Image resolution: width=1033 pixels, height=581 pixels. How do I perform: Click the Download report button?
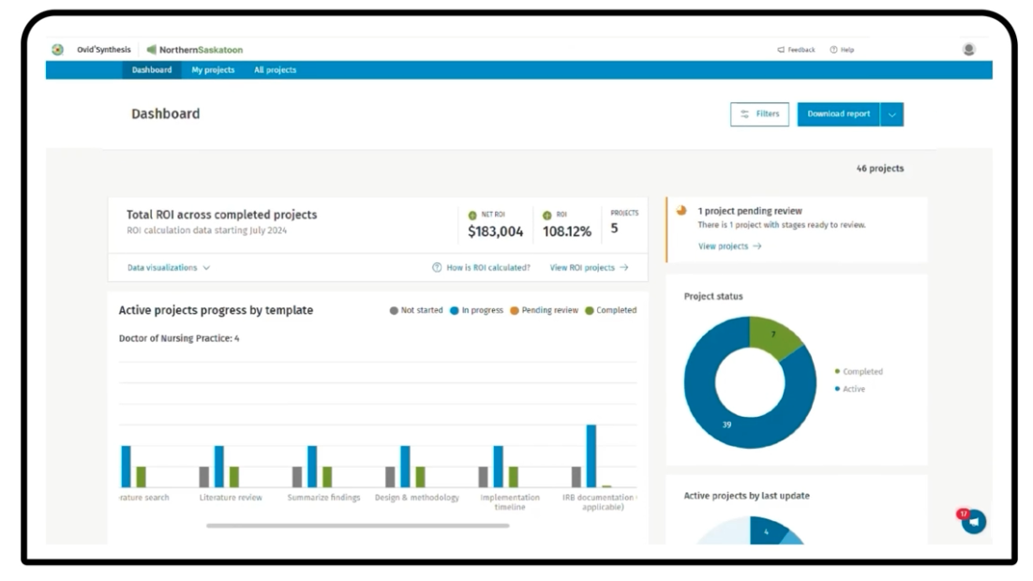(x=838, y=114)
